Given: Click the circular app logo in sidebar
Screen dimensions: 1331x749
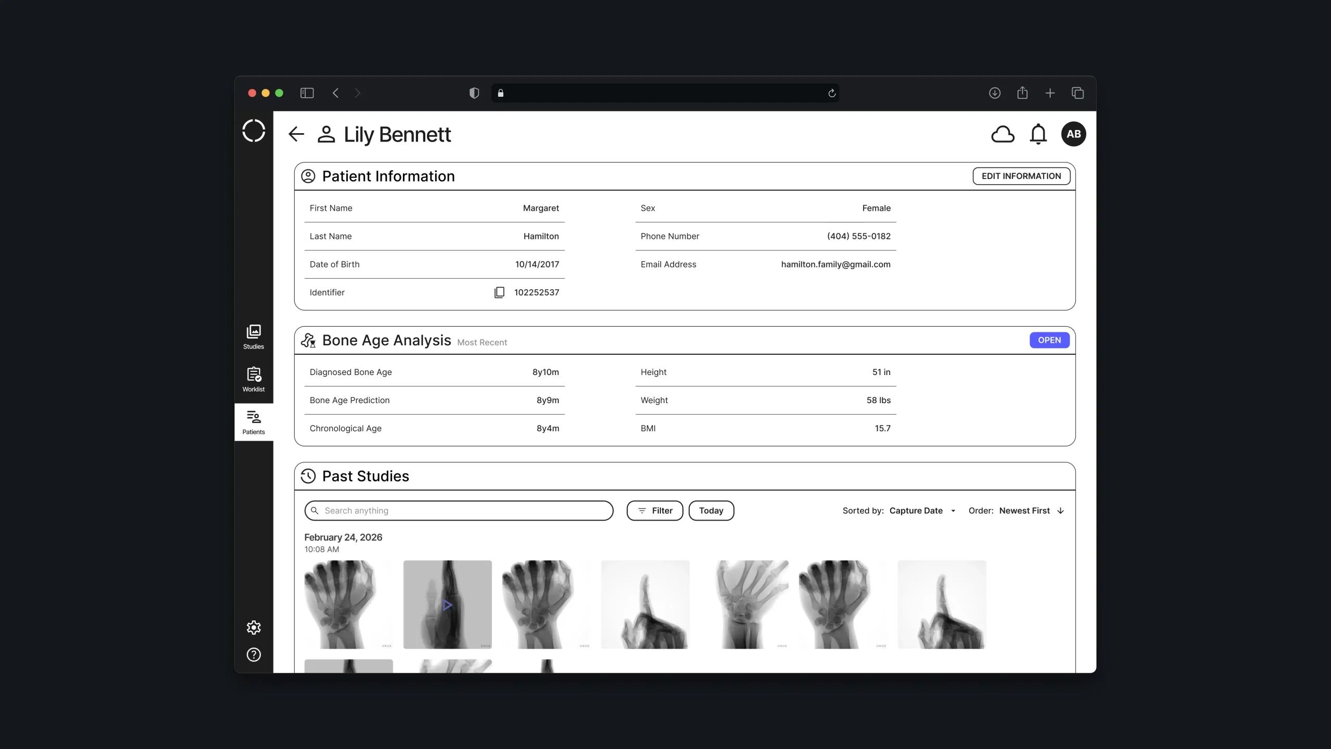Looking at the screenshot, I should point(254,131).
